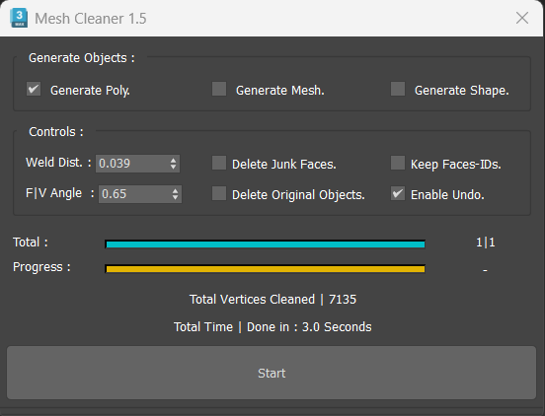Enable Generate Shape checkbox
The width and height of the screenshot is (545, 416).
[x=398, y=89]
